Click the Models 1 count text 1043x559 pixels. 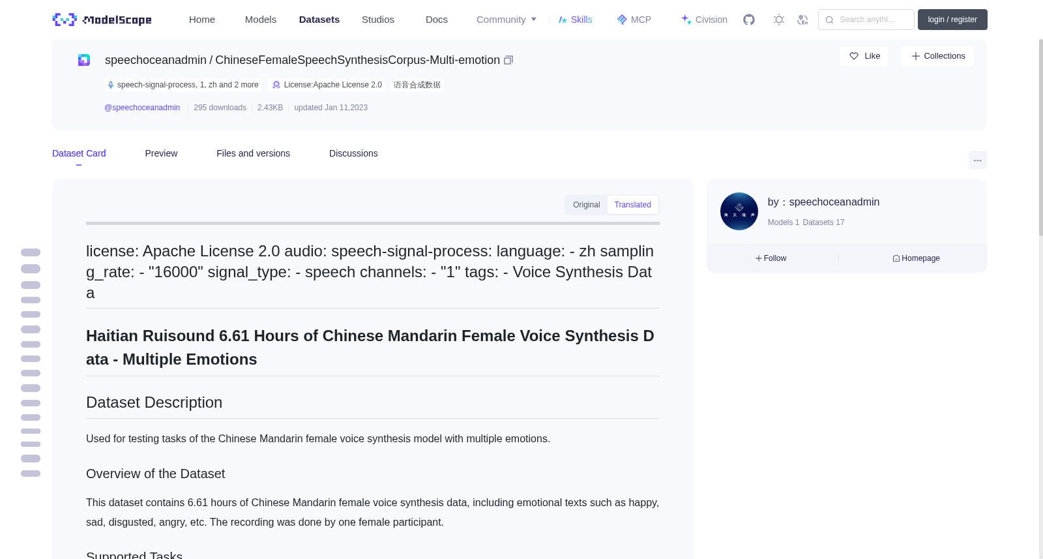(x=784, y=222)
